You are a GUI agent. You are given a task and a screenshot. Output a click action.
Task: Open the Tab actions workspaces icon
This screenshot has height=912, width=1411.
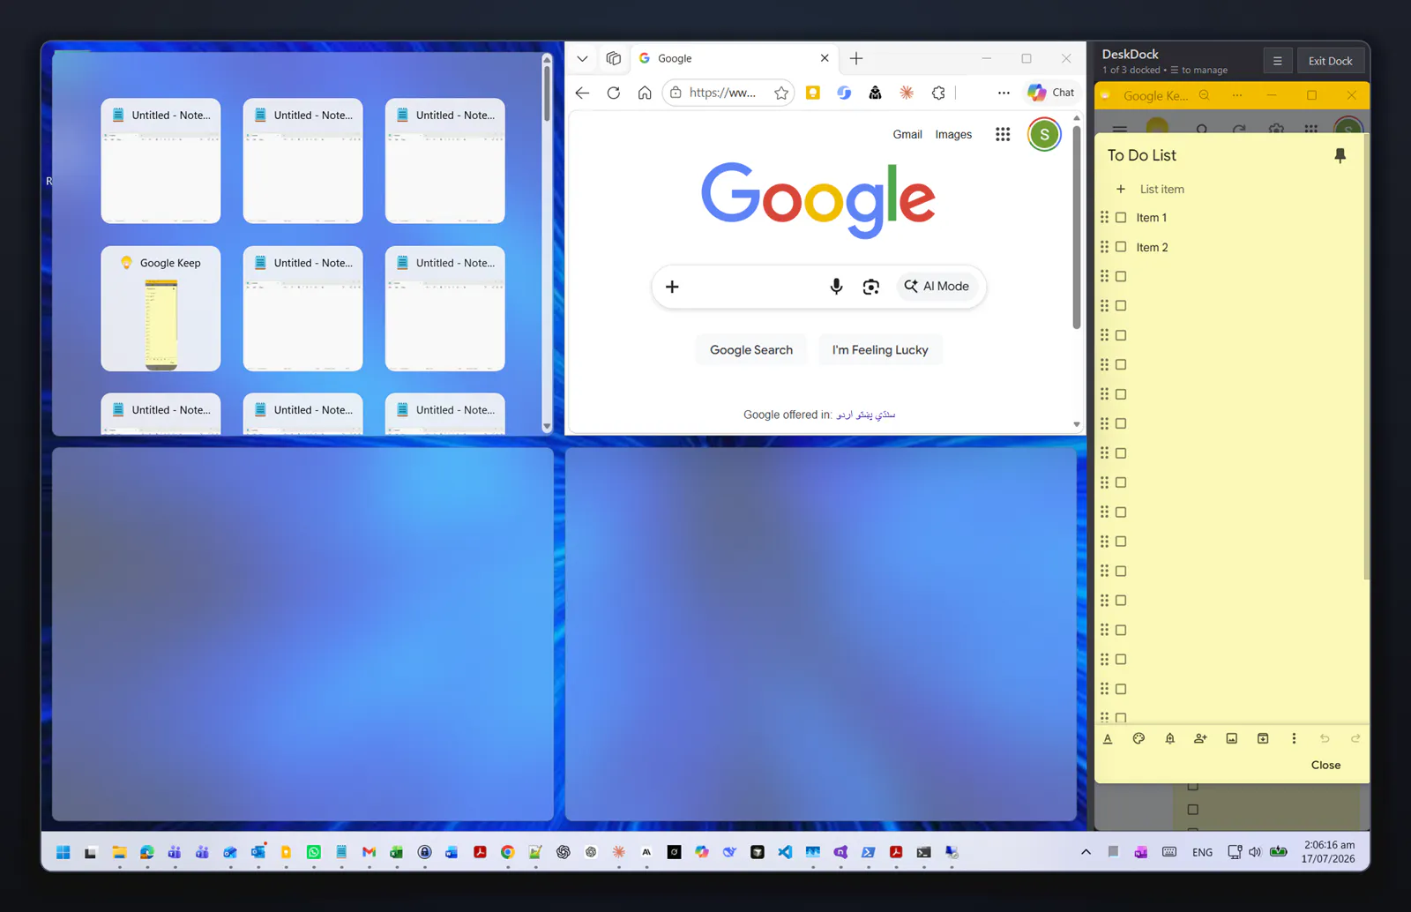614,58
